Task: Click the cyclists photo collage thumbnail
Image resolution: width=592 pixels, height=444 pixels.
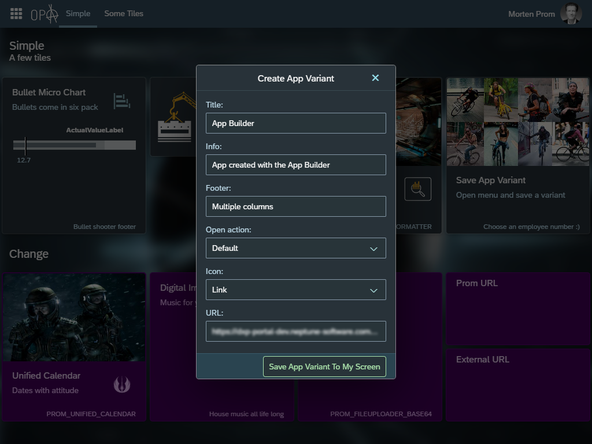Action: tap(518, 122)
